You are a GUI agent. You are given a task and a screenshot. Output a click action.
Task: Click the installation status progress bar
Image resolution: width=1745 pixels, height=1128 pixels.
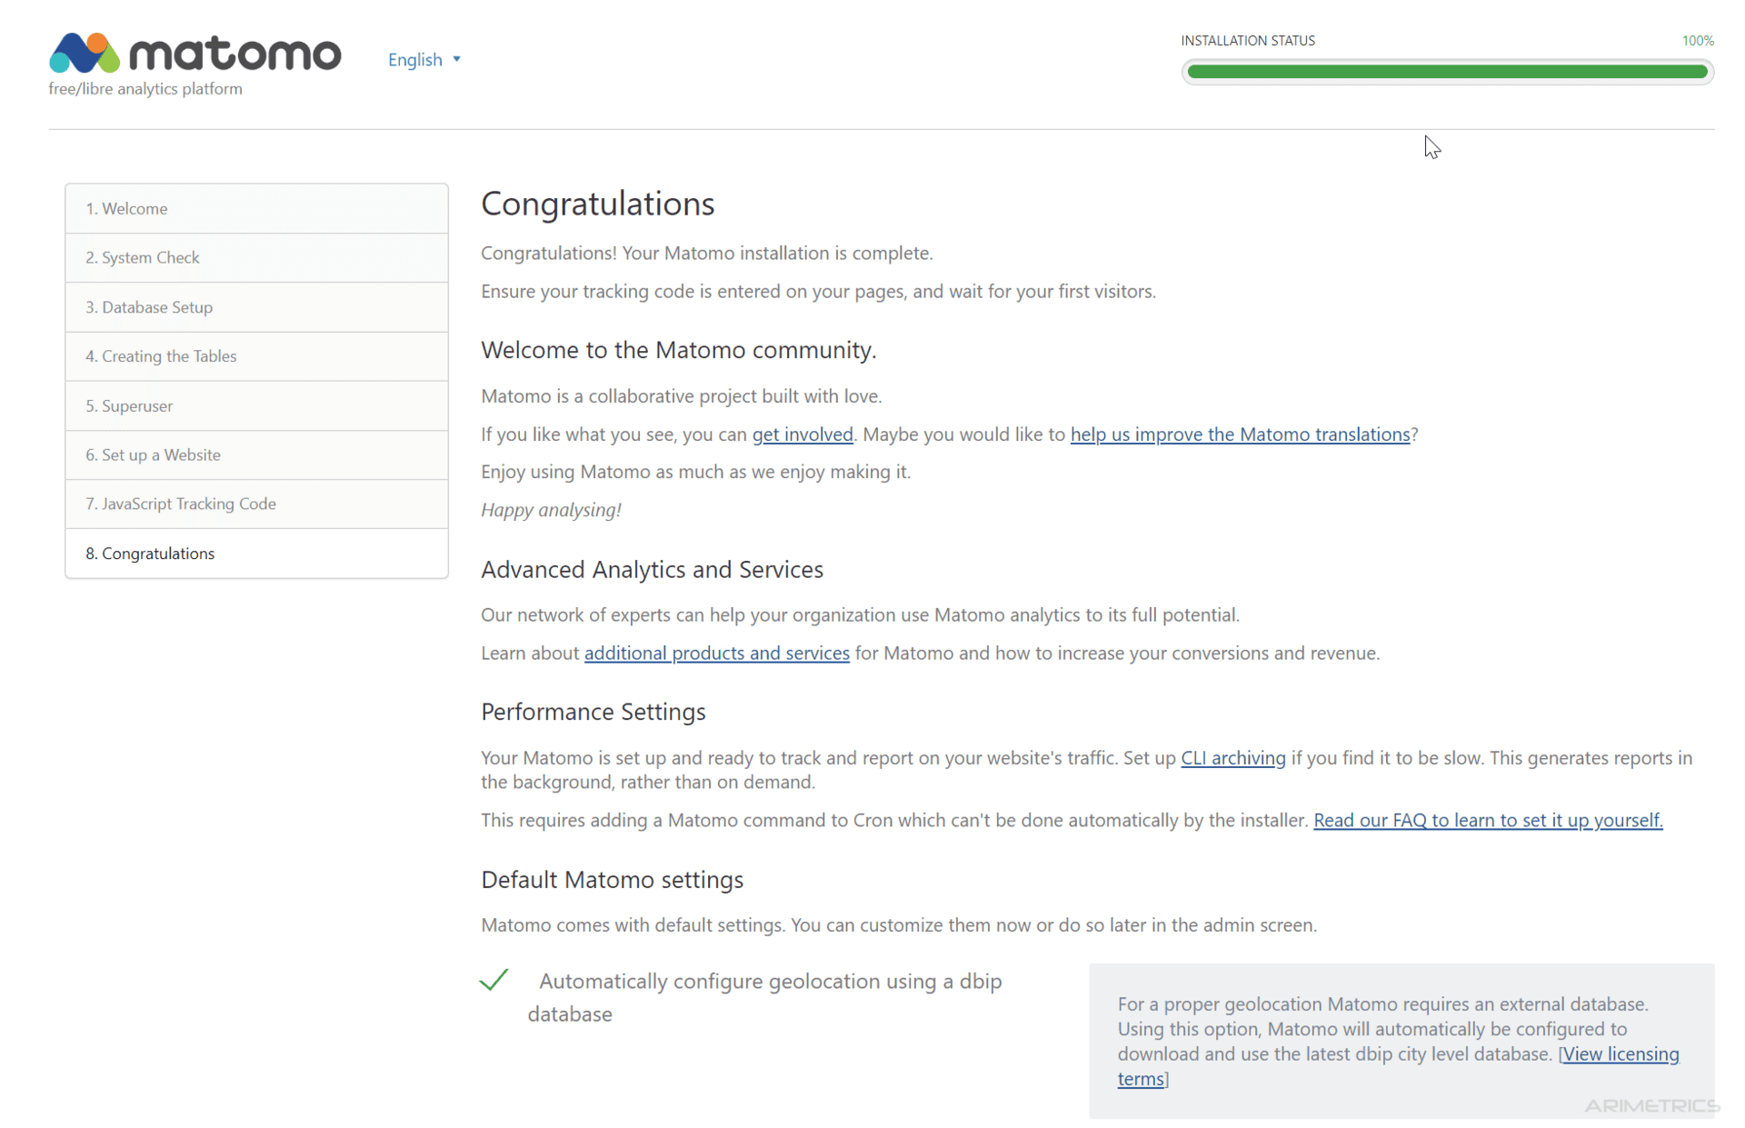point(1447,72)
